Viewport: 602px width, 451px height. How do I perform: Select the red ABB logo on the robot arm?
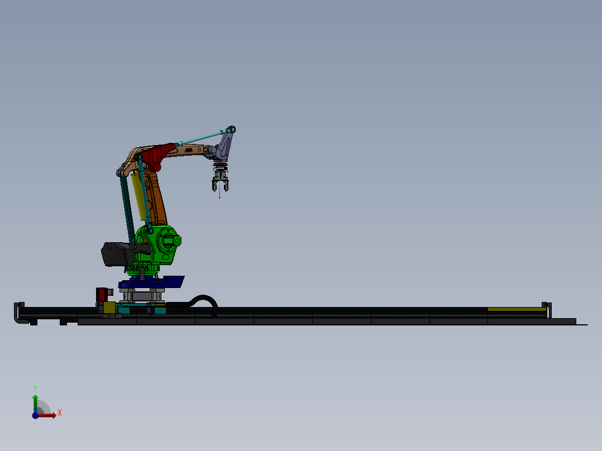(x=189, y=150)
